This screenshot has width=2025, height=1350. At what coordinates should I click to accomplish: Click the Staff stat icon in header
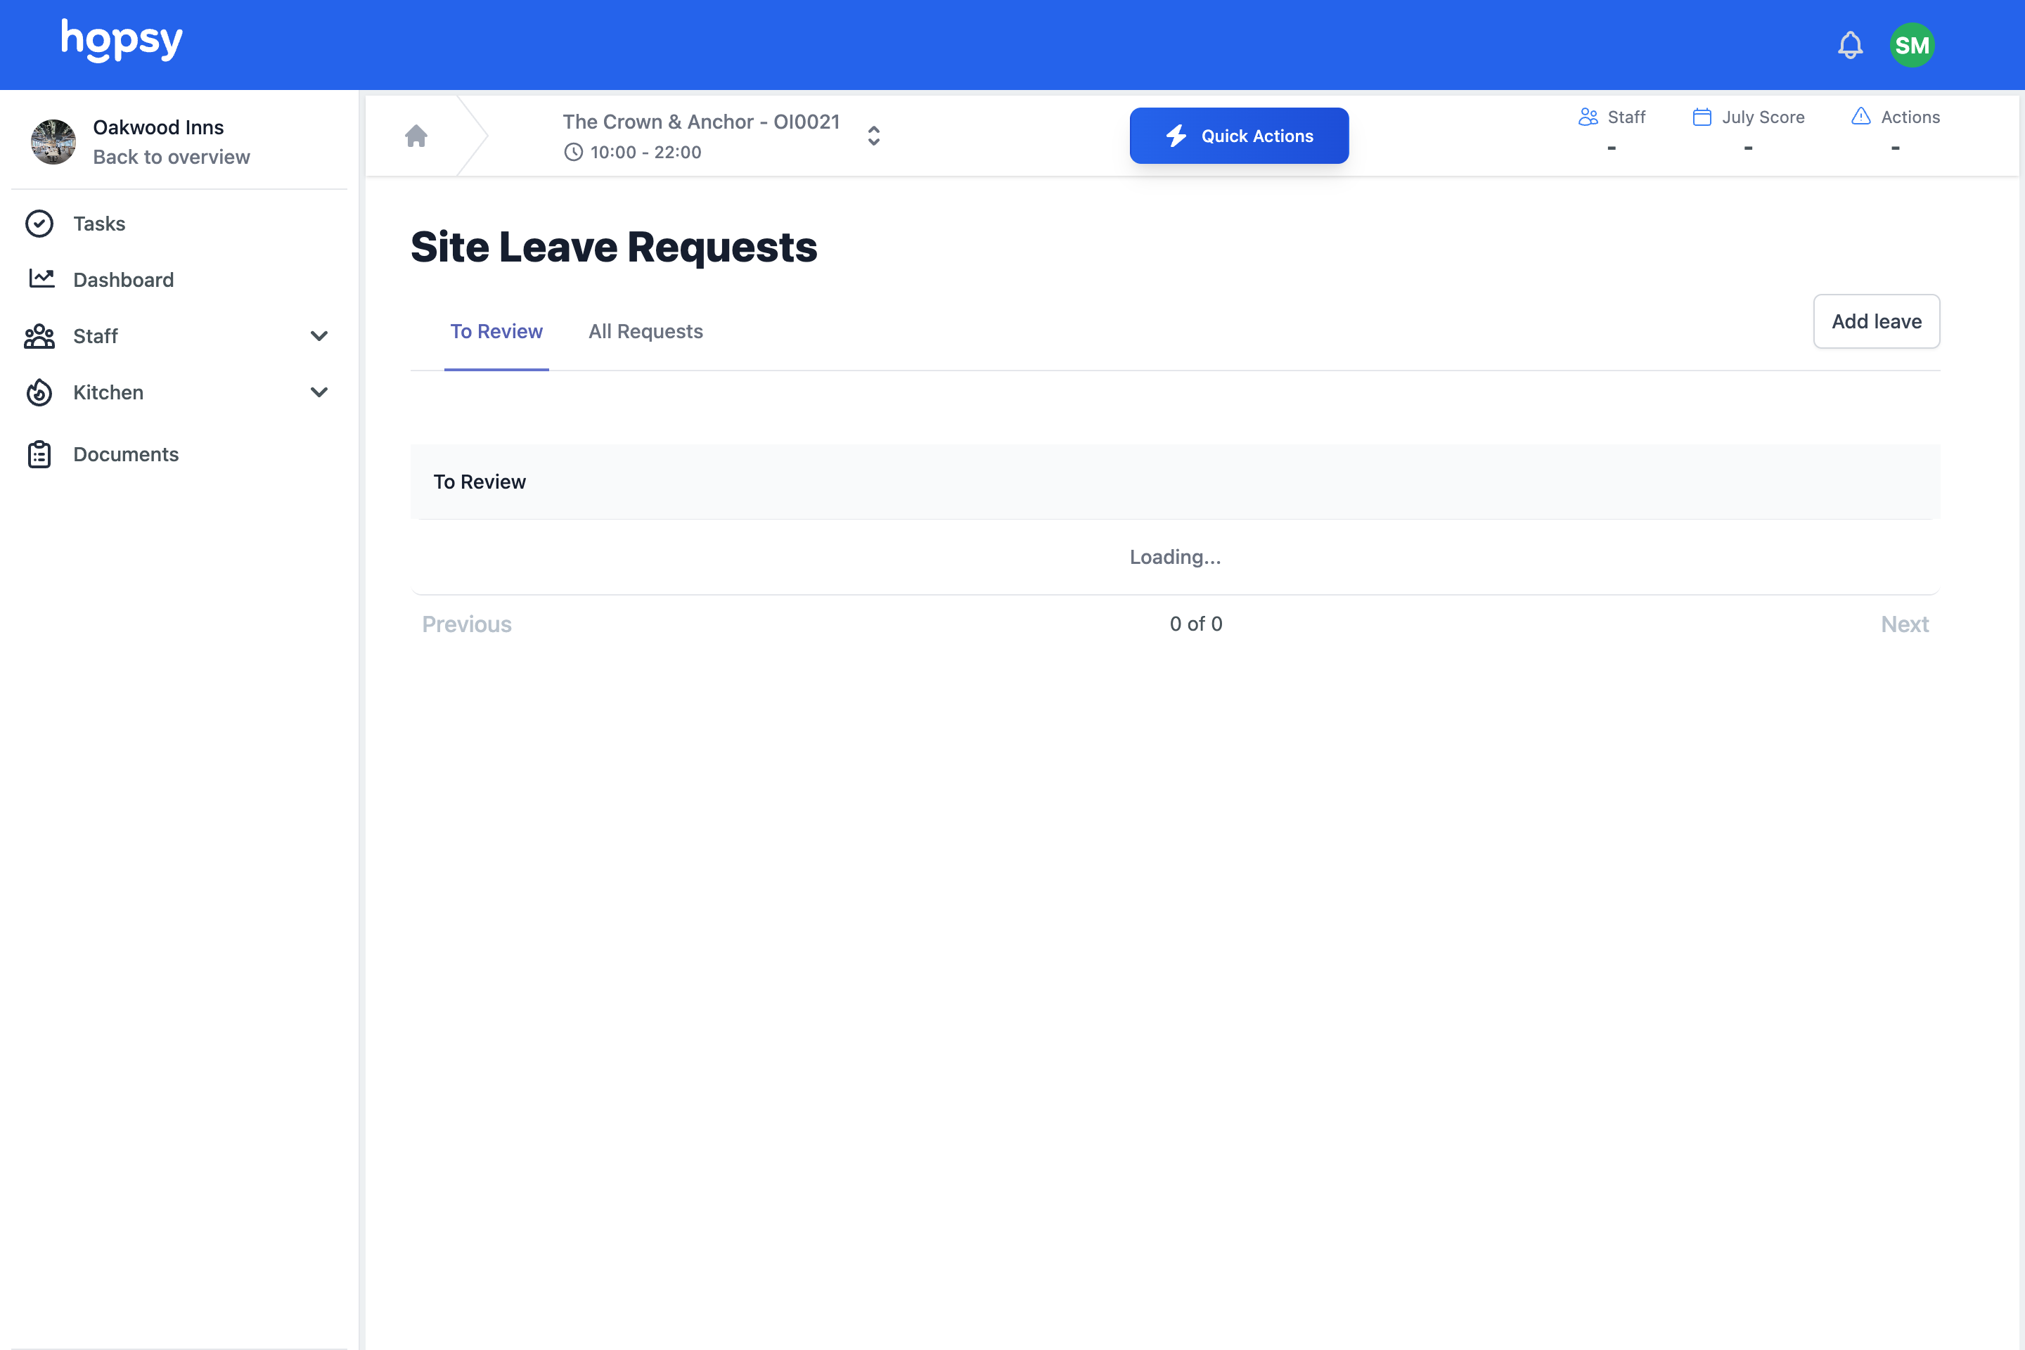pyautogui.click(x=1588, y=117)
